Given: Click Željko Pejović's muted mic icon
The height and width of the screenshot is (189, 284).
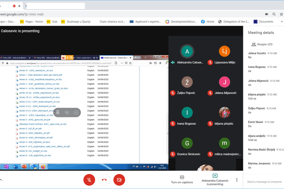Looking at the screenshot, I should 173,93.
